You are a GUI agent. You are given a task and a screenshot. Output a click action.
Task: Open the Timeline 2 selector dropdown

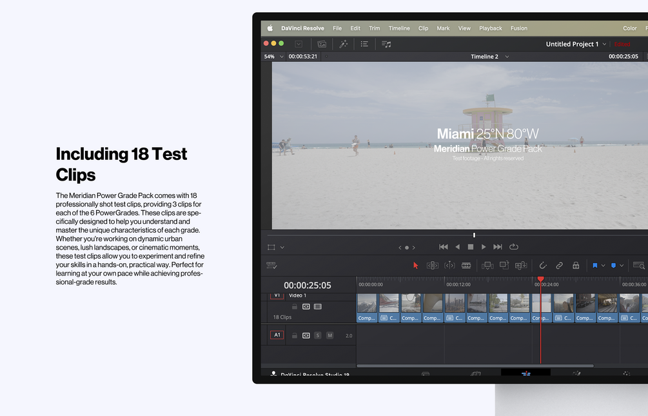(507, 57)
